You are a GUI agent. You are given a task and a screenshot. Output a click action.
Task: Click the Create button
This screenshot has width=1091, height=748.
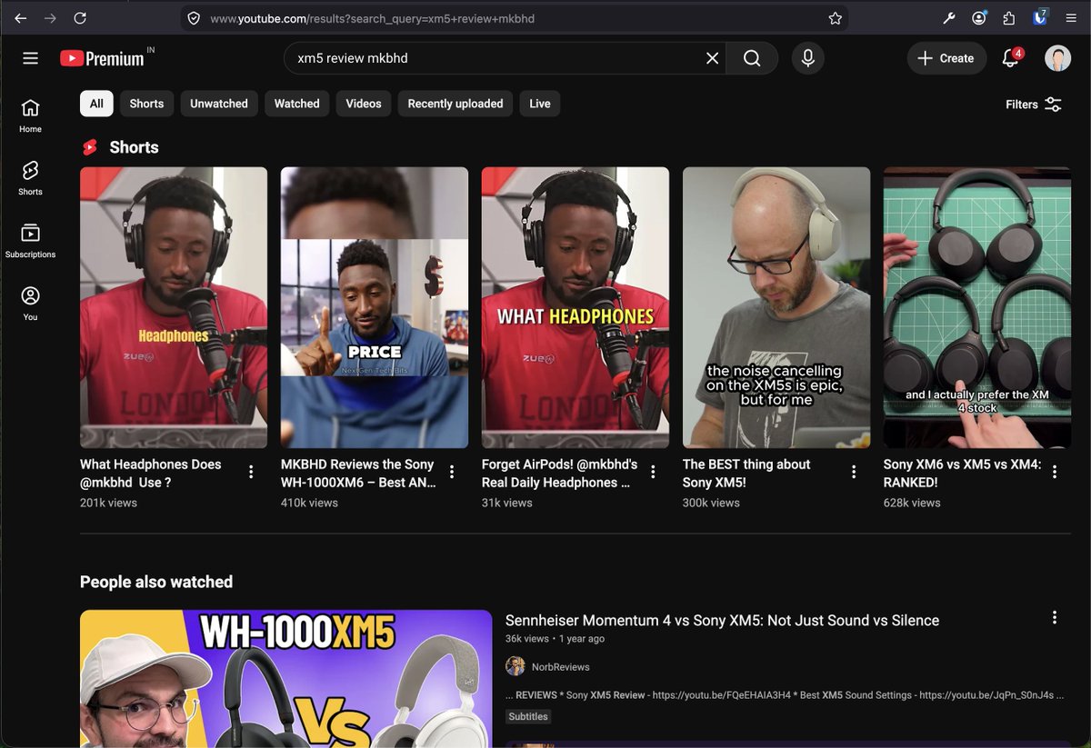coord(946,58)
